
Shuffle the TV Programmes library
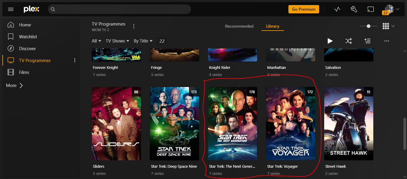click(x=349, y=41)
